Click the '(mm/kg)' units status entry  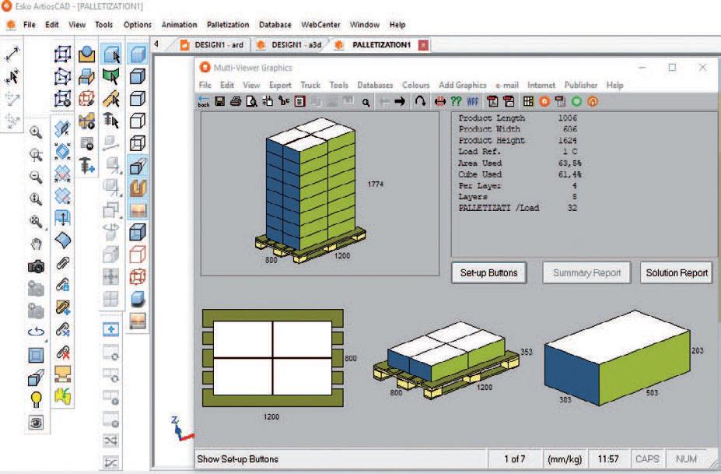pyautogui.click(x=565, y=458)
